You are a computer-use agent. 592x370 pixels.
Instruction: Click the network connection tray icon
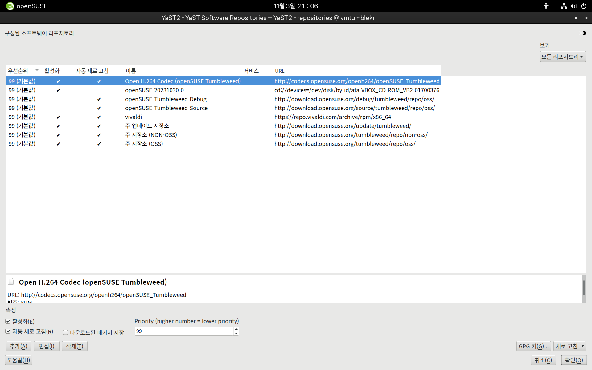[x=564, y=6]
